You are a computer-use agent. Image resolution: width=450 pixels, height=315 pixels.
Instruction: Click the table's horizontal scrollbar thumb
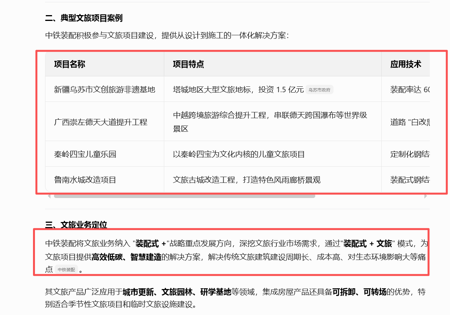tap(184, 196)
